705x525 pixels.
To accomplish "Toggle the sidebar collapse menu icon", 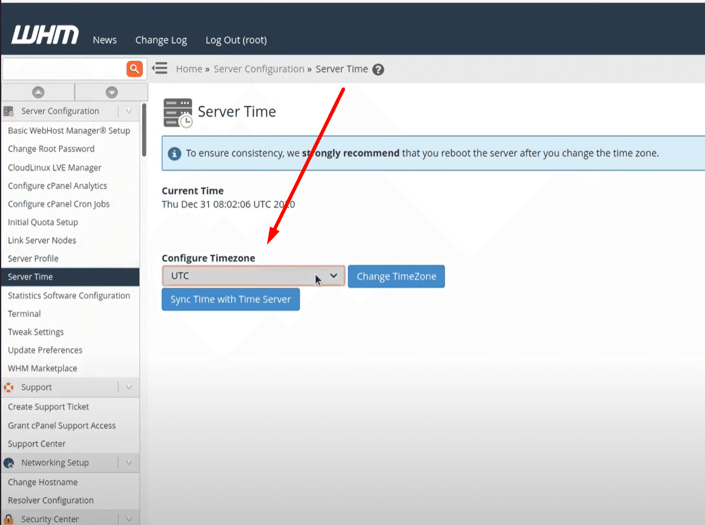I will (x=159, y=68).
